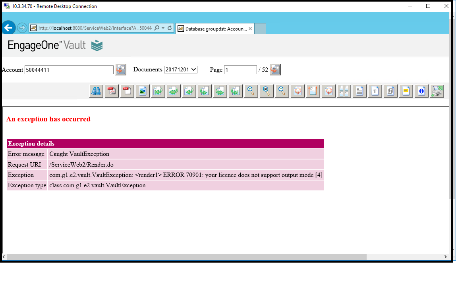Open the plain text view icon
The width and height of the screenshot is (456, 286).
pos(375,91)
